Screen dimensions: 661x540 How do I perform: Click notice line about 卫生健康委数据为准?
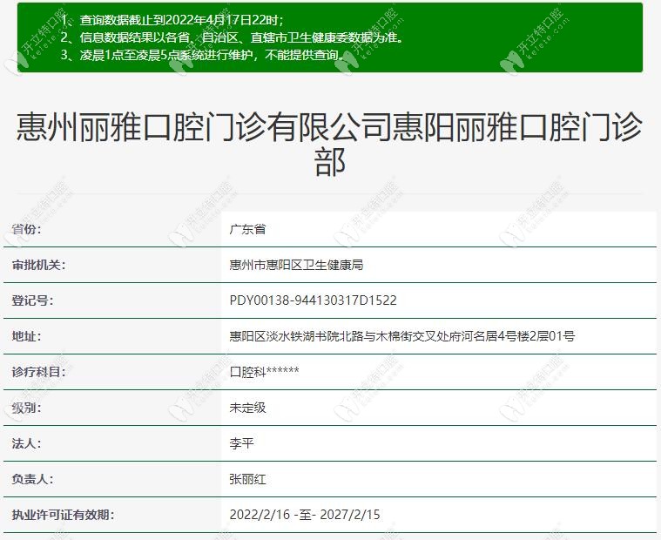[233, 37]
